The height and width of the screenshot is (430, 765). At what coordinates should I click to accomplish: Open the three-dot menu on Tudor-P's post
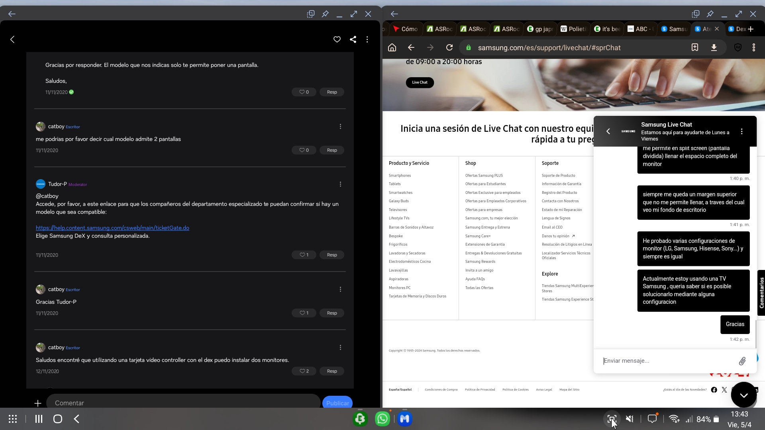click(340, 184)
